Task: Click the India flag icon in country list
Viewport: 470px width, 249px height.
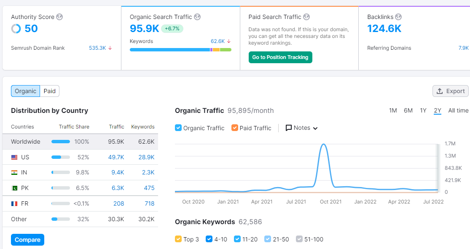Action: click(14, 173)
